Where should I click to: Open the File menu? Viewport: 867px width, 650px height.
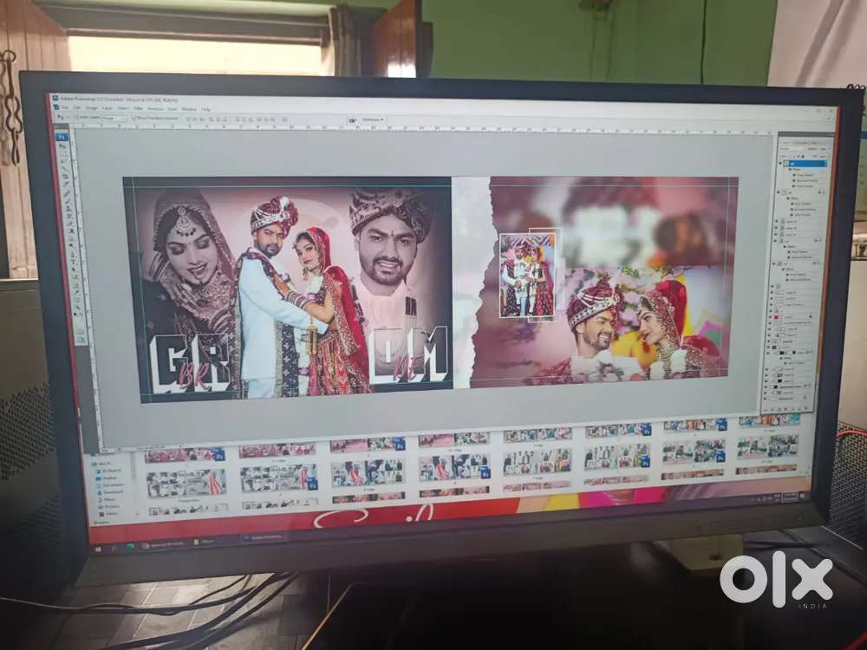point(65,107)
